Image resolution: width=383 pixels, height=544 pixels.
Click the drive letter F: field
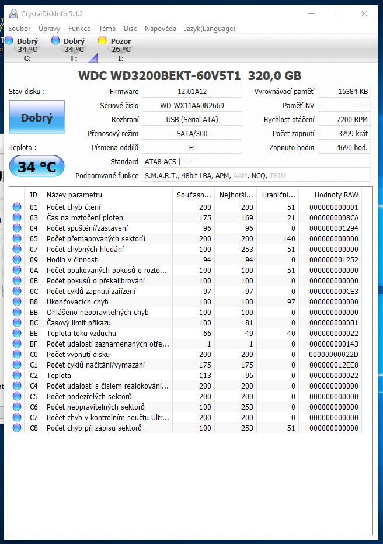point(192,147)
